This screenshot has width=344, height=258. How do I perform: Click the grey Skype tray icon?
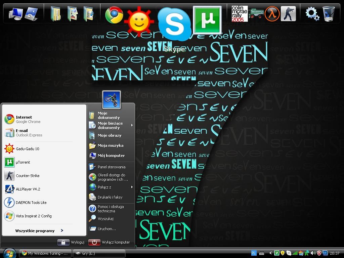point(289,253)
